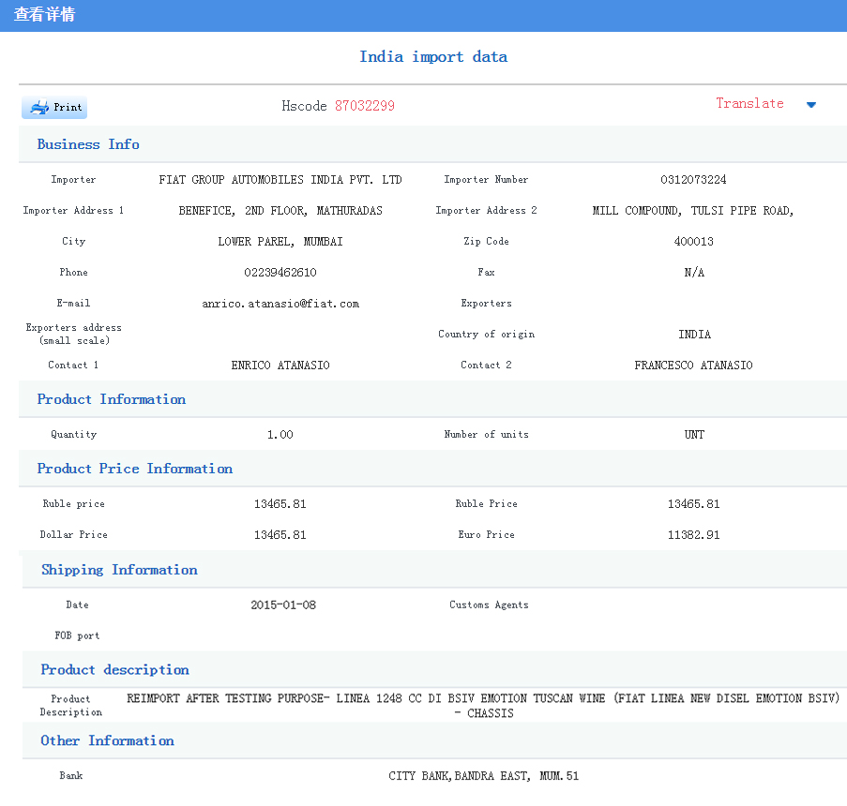
Task: Click the India import data title
Action: [x=433, y=56]
